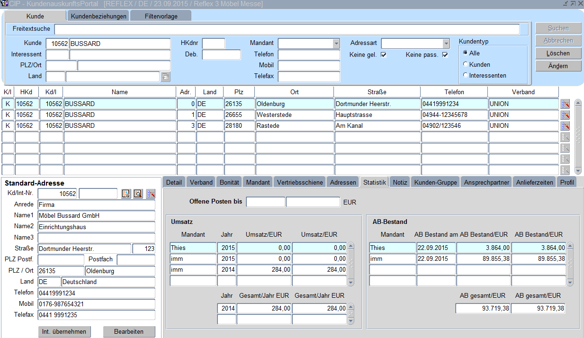The width and height of the screenshot is (584, 338).
Task: Click the magnifier search icon beside Kd/Int-Nr.
Action: [138, 194]
